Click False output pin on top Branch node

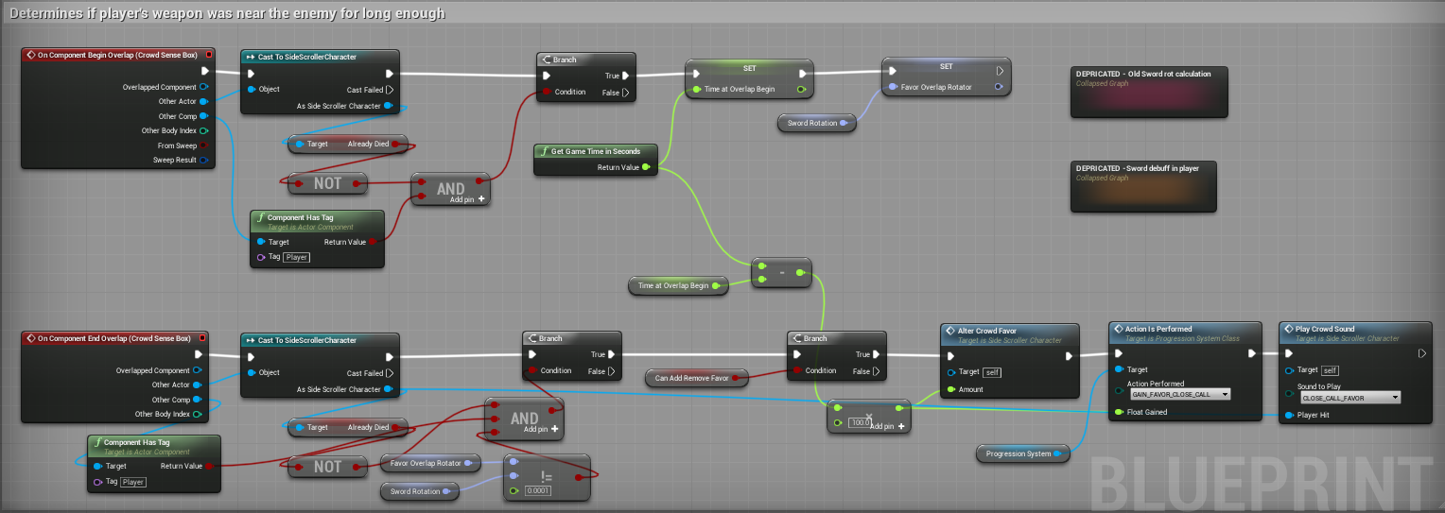tap(624, 93)
